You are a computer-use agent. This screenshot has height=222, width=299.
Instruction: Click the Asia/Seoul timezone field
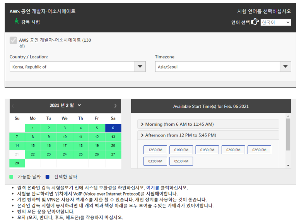[x=217, y=67]
